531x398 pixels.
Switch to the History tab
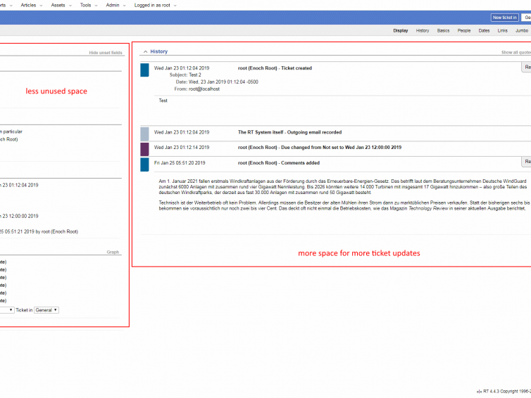coord(423,30)
